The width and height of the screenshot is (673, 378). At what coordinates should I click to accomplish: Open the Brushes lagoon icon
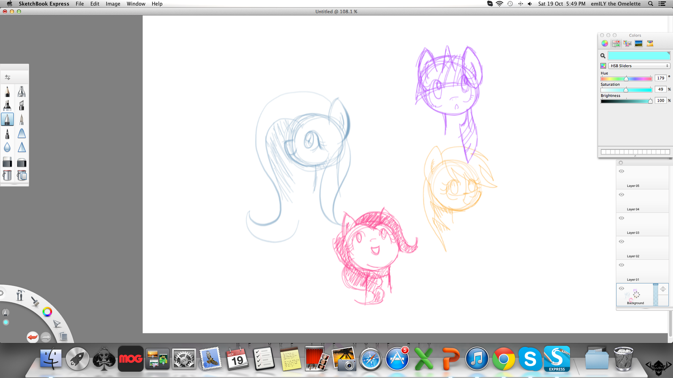[35, 301]
